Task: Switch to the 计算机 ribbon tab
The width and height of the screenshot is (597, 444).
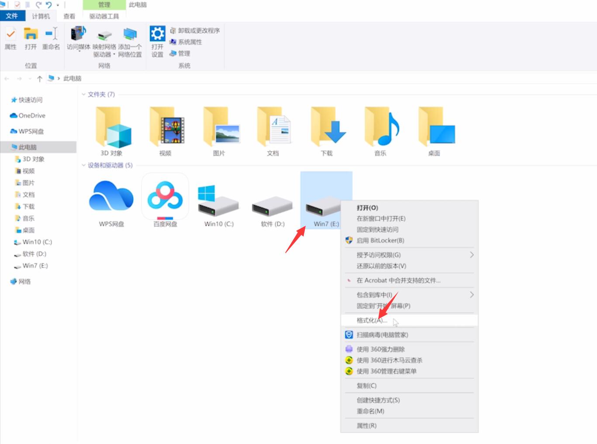Action: [41, 16]
